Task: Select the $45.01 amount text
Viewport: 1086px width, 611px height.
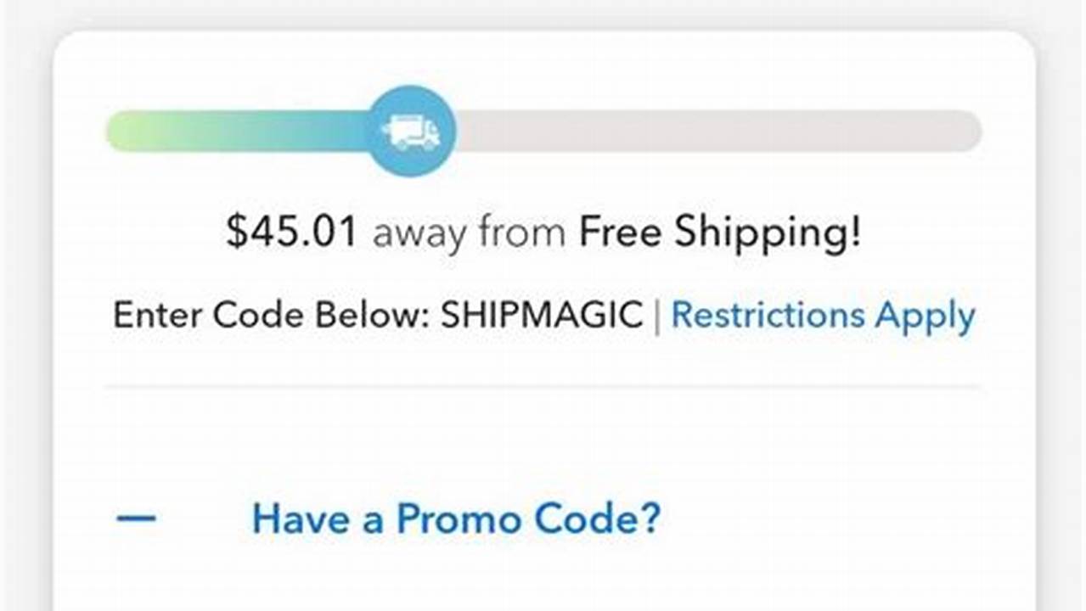Action: coord(292,231)
